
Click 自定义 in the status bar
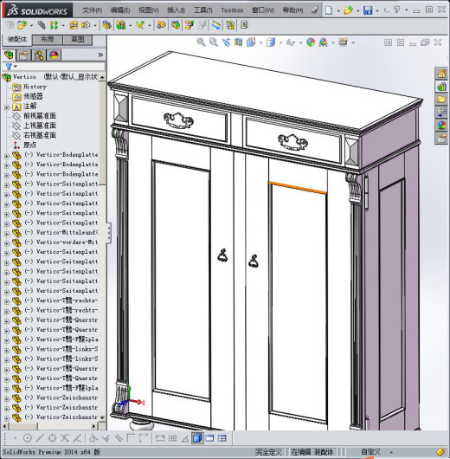tap(370, 452)
